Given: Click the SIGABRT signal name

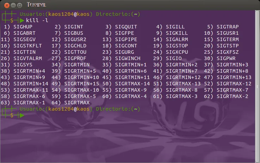Looking at the screenshot, I should click(24, 33).
